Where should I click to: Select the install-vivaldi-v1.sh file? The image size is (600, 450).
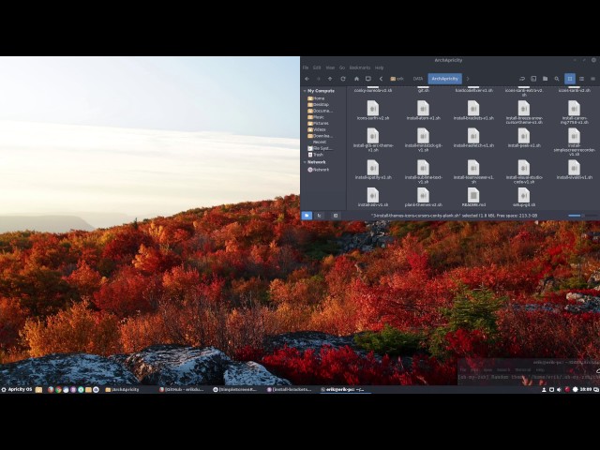coord(574,170)
